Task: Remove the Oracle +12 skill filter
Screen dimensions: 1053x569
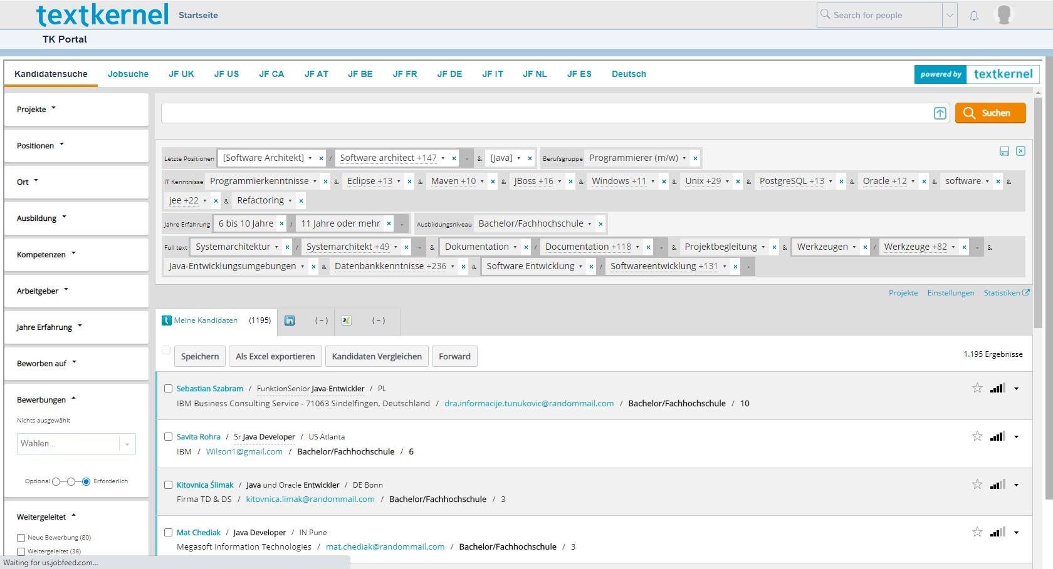Action: click(x=924, y=182)
